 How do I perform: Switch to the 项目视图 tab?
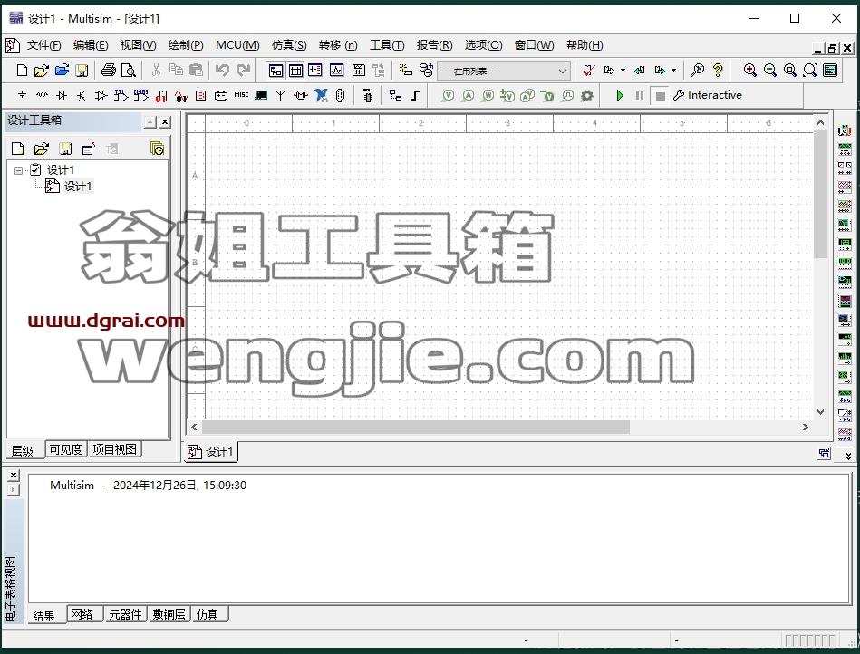pyautogui.click(x=114, y=449)
